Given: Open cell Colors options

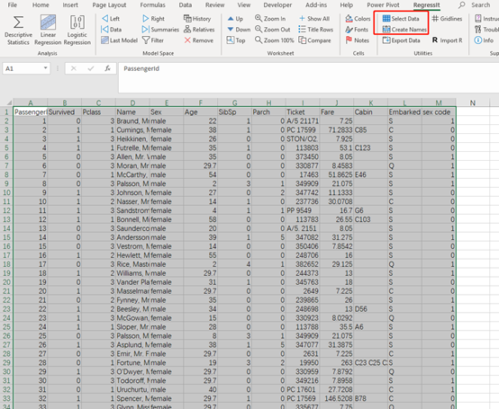Looking at the screenshot, I should 358,19.
